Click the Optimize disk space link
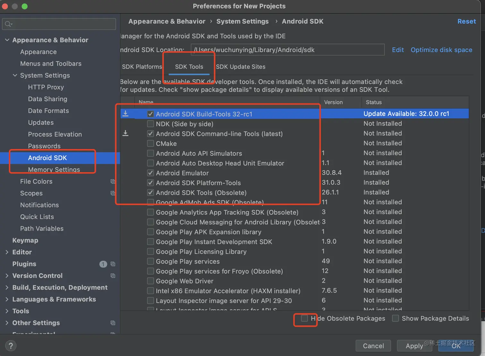 tap(441, 50)
